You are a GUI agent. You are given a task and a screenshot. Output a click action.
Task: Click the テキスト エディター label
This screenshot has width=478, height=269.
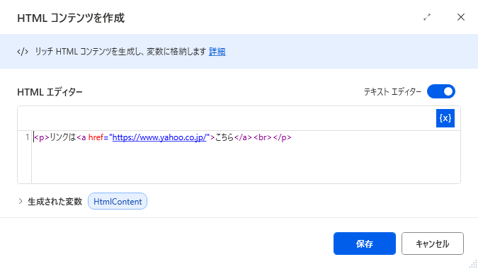[392, 92]
